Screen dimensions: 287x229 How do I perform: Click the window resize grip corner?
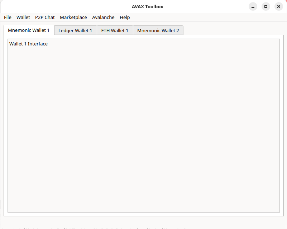pos(284,225)
